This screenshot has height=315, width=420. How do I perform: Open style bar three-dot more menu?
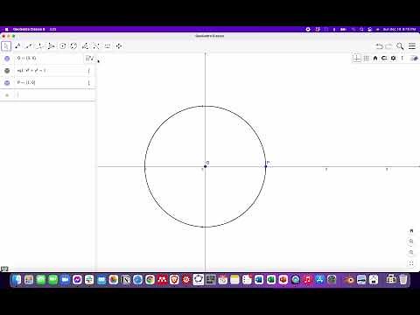tap(402, 59)
